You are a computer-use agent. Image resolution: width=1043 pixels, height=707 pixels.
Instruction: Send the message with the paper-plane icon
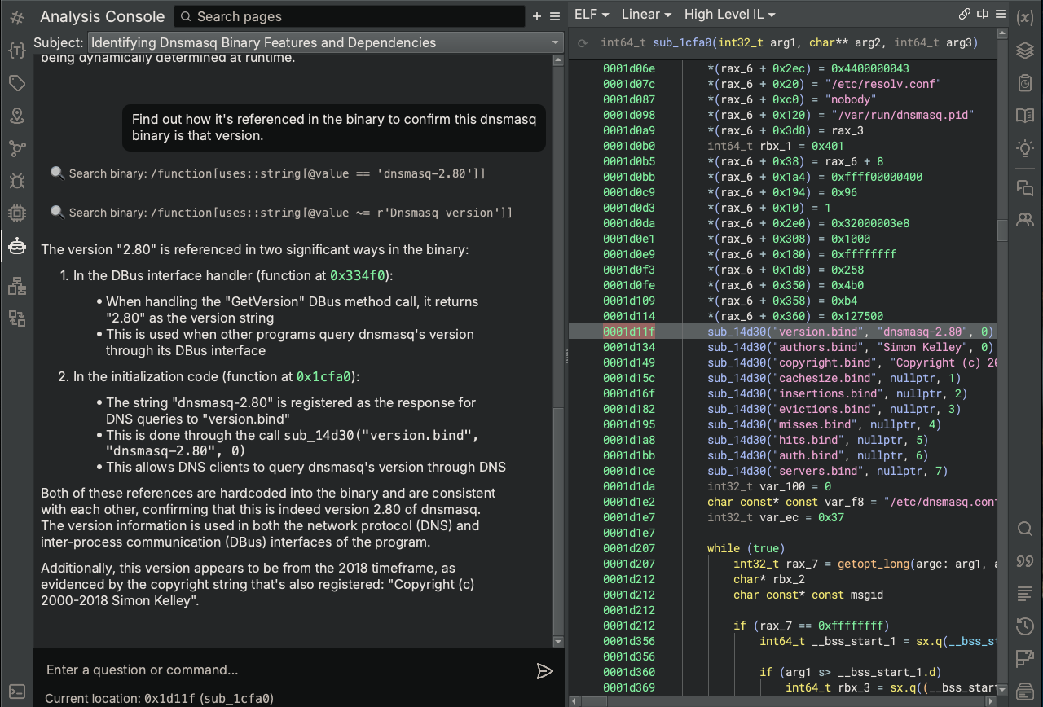tap(544, 670)
